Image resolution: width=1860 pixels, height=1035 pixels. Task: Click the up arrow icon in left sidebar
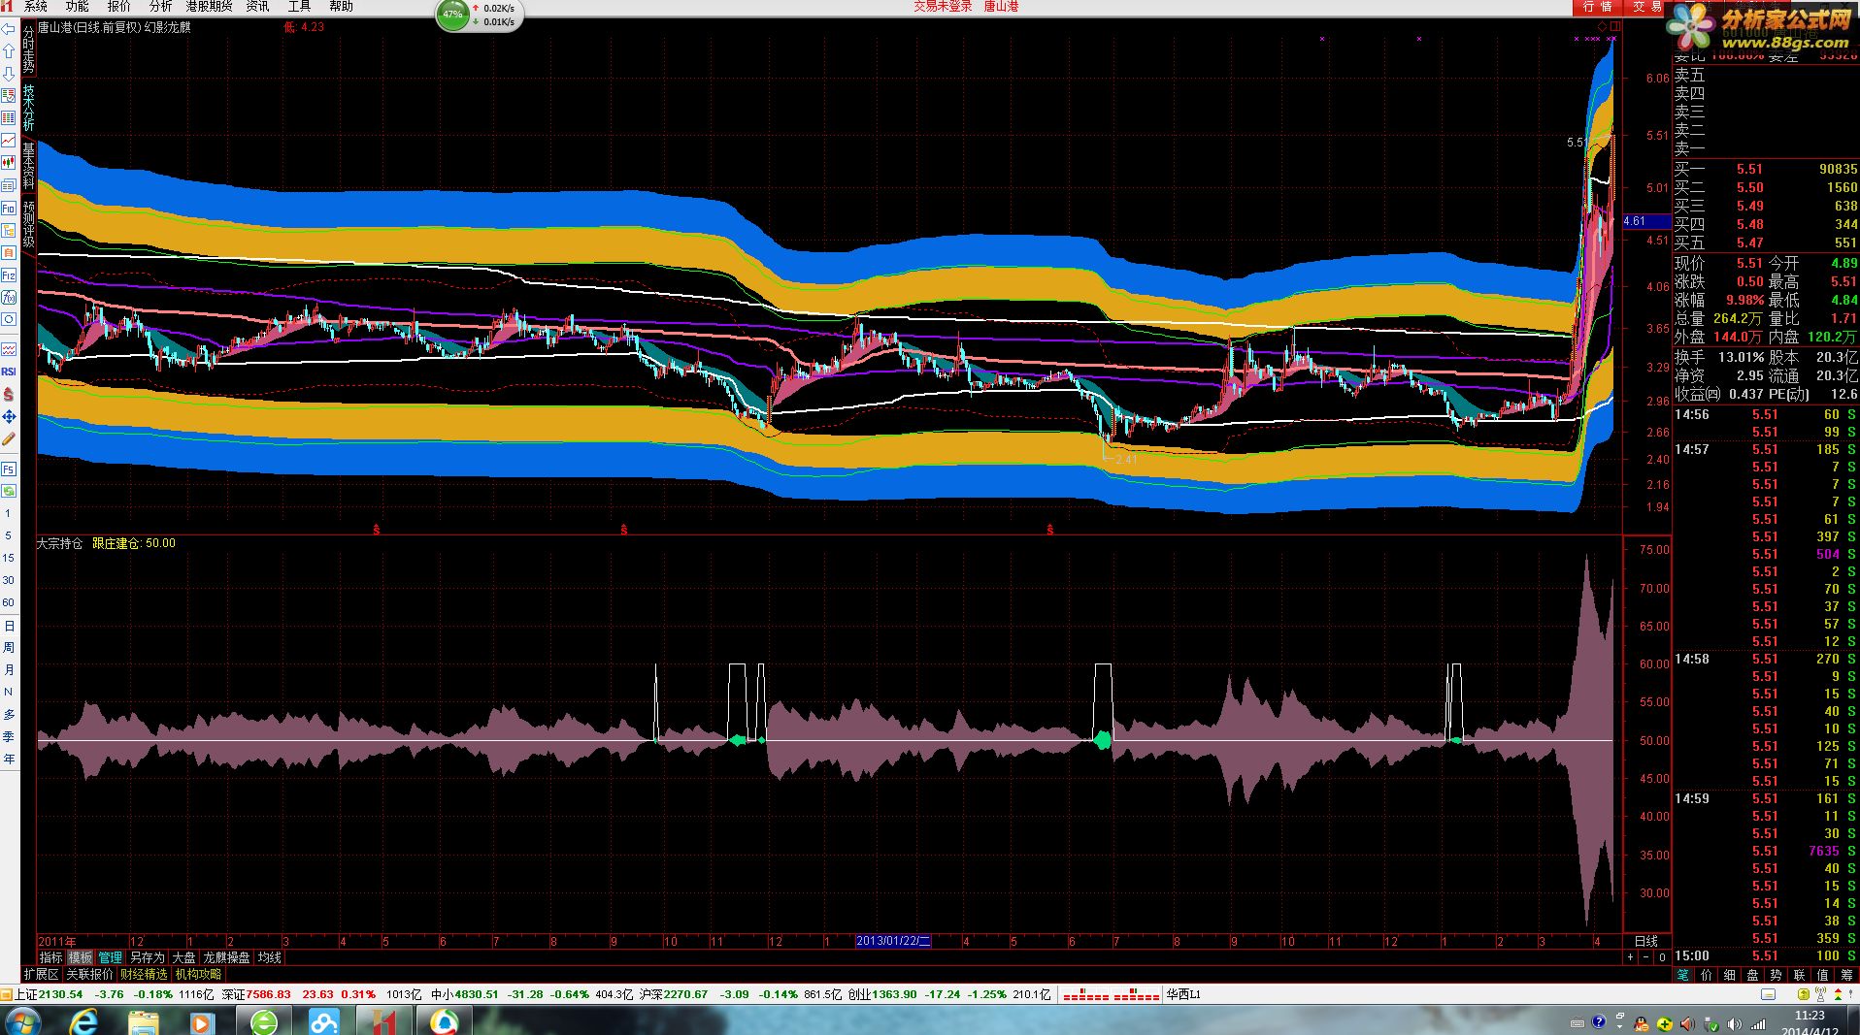tap(9, 51)
